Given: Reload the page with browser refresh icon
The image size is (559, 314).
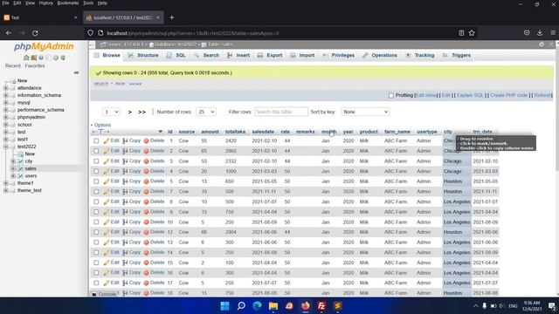Looking at the screenshot, I should click(35, 33).
